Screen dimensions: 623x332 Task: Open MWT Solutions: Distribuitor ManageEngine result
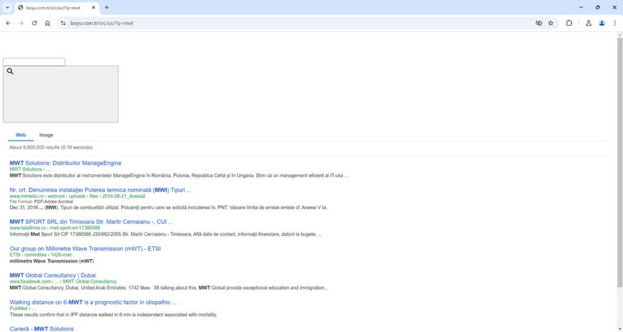pos(66,163)
